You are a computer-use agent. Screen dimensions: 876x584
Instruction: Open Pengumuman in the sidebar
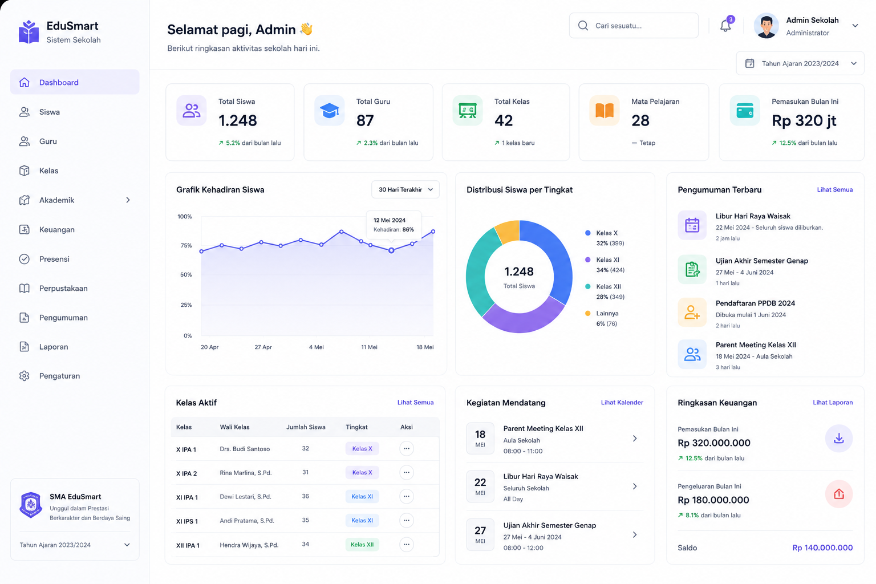75,318
